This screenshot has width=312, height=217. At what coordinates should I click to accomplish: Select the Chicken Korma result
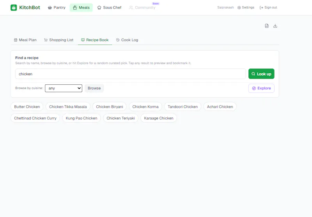coord(145,107)
